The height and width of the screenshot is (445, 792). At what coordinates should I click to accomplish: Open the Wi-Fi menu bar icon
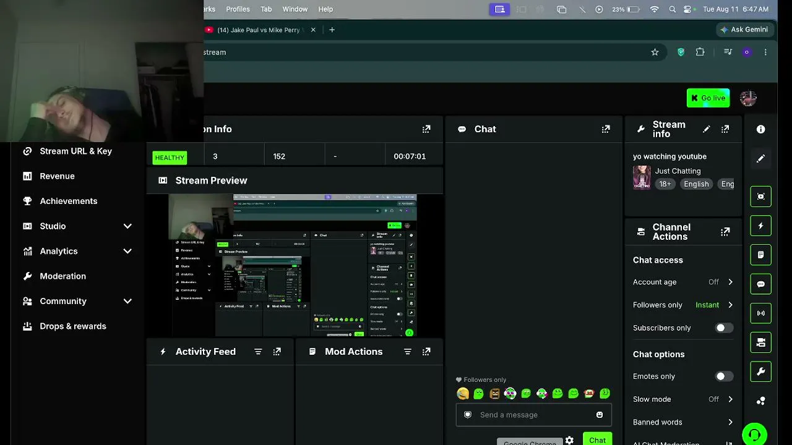pyautogui.click(x=654, y=9)
